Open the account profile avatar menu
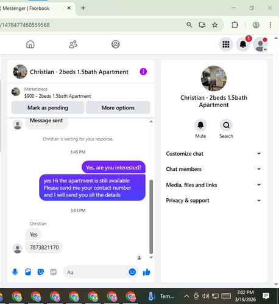The width and height of the screenshot is (279, 304). click(261, 44)
